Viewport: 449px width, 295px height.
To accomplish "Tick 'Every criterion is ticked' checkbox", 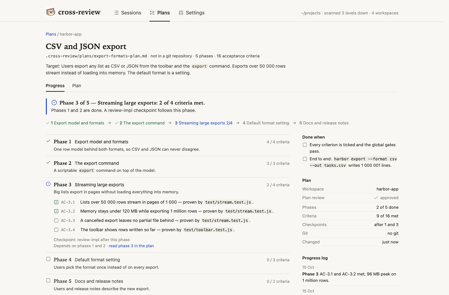I will [x=305, y=145].
